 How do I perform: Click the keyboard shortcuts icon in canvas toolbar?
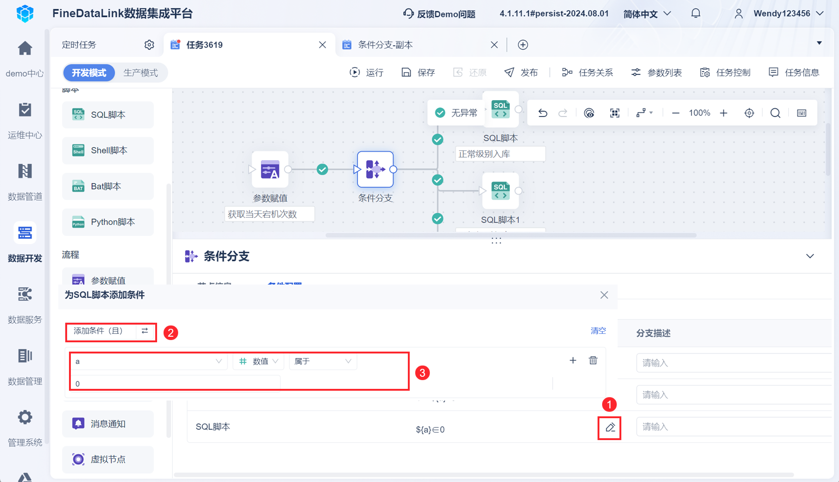coord(802,113)
